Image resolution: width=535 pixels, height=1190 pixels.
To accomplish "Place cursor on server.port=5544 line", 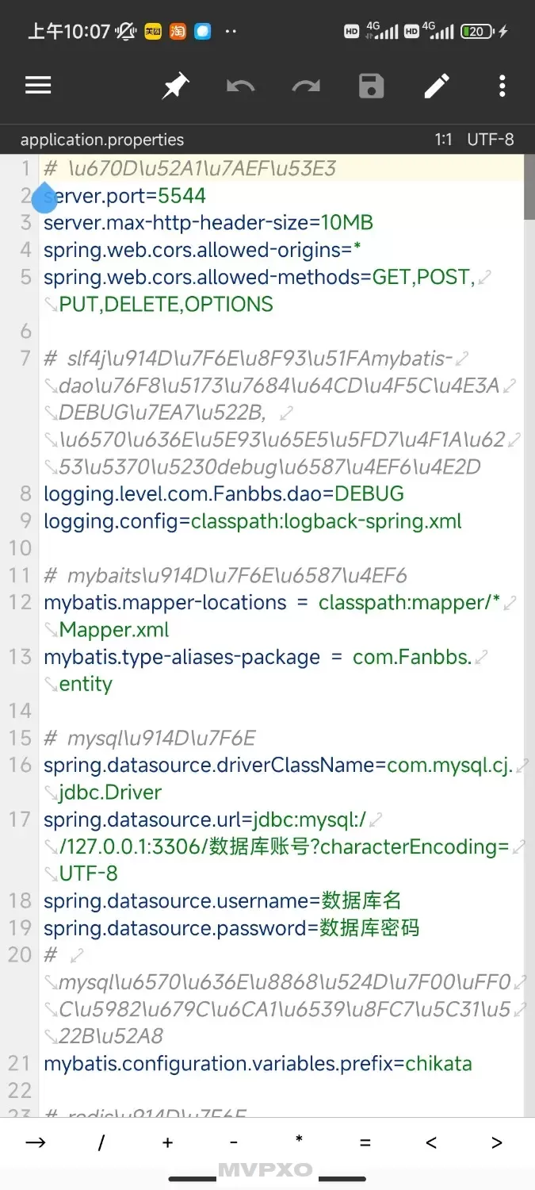I will tap(124, 196).
